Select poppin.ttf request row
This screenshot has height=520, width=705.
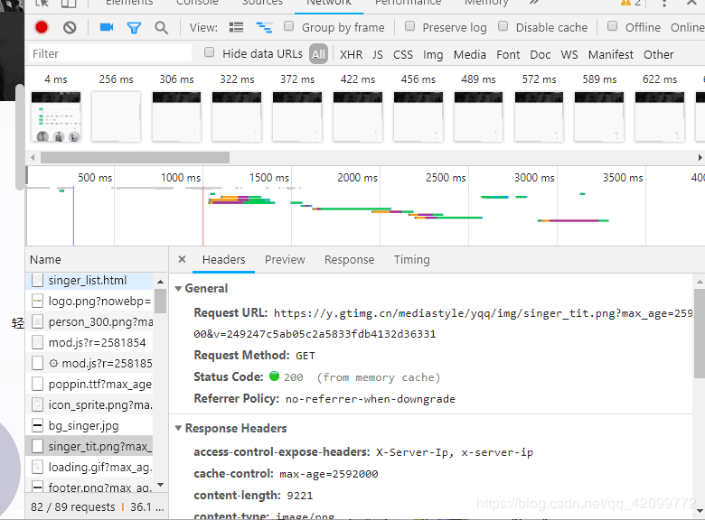[89, 384]
